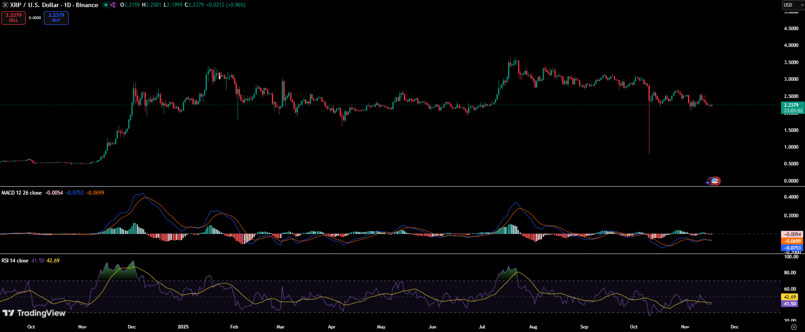This screenshot has width=805, height=332.
Task: Open the USD currency dropdown
Action: click(793, 5)
